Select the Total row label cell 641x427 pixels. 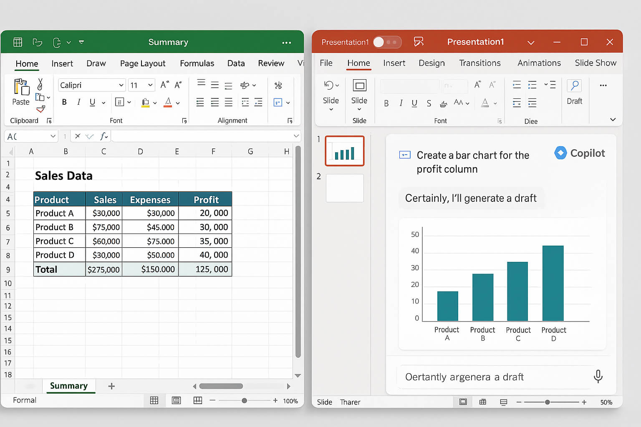[x=60, y=269]
